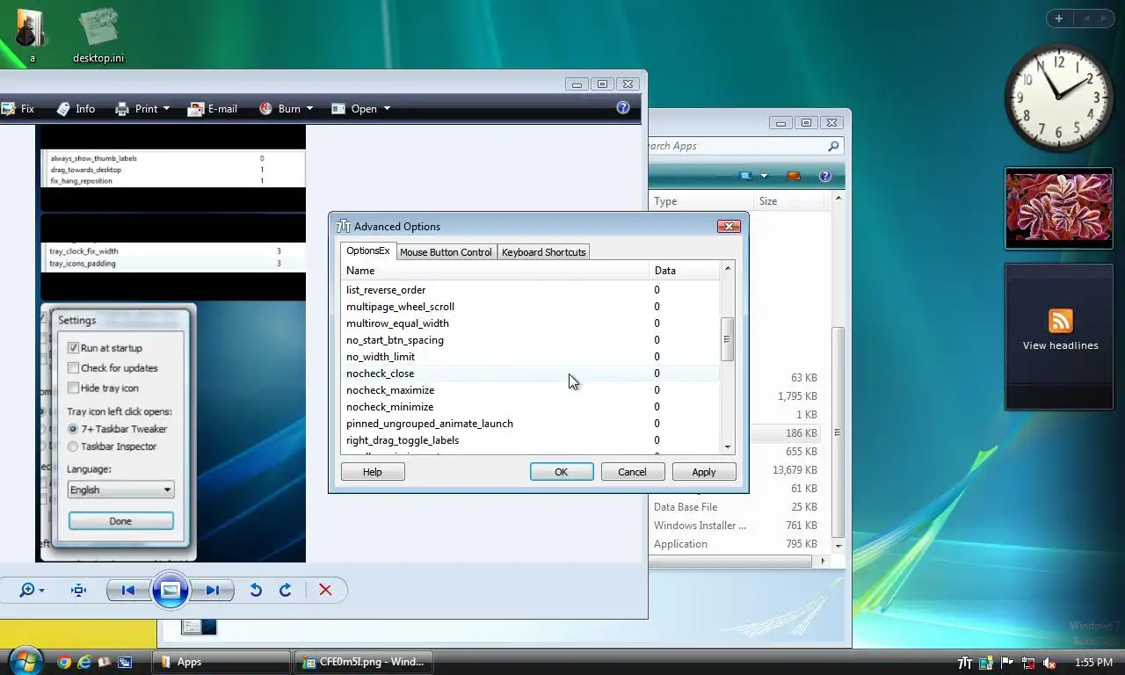Expand the Print dropdown arrow

click(166, 109)
